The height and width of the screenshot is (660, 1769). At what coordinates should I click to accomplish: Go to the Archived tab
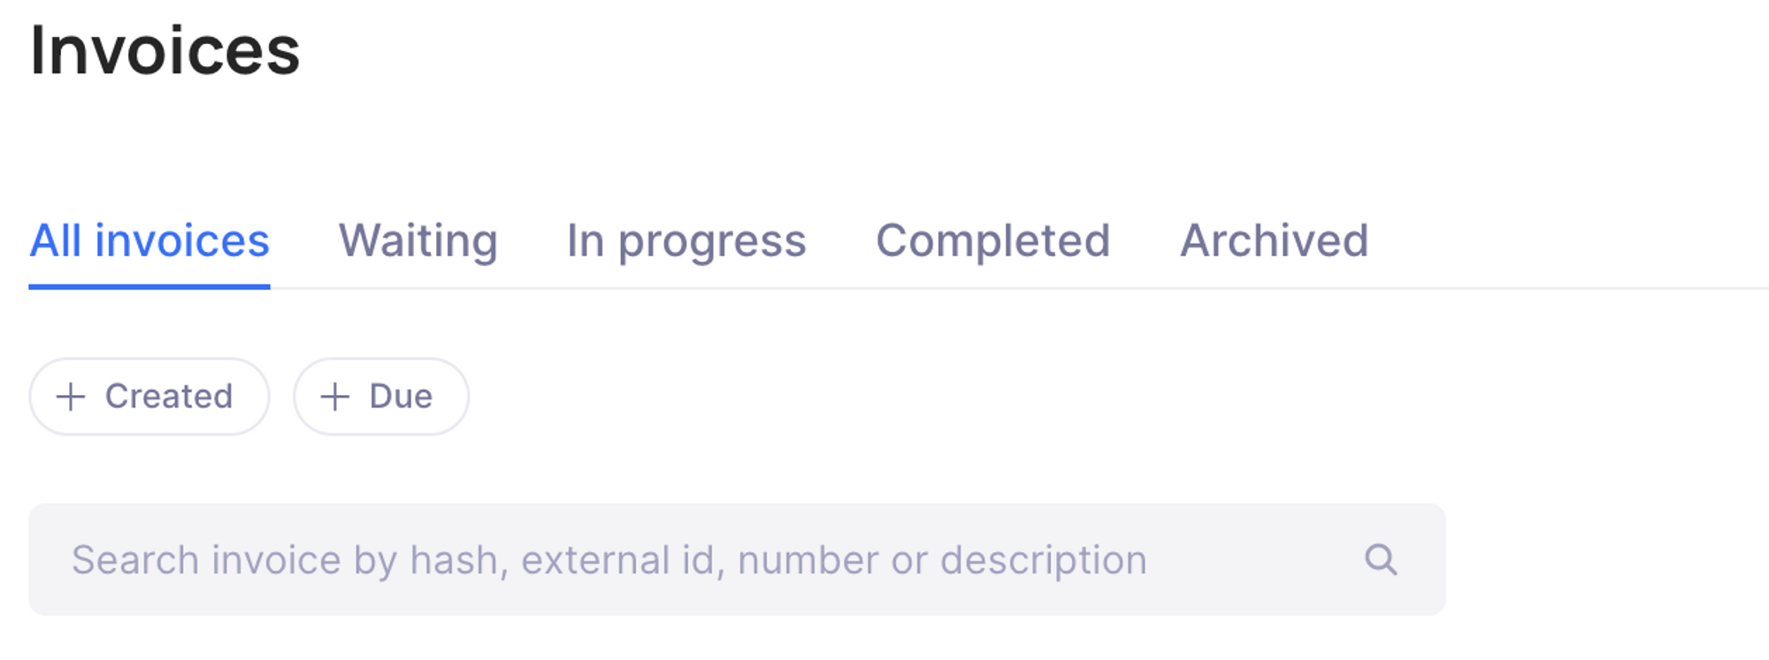click(1274, 241)
